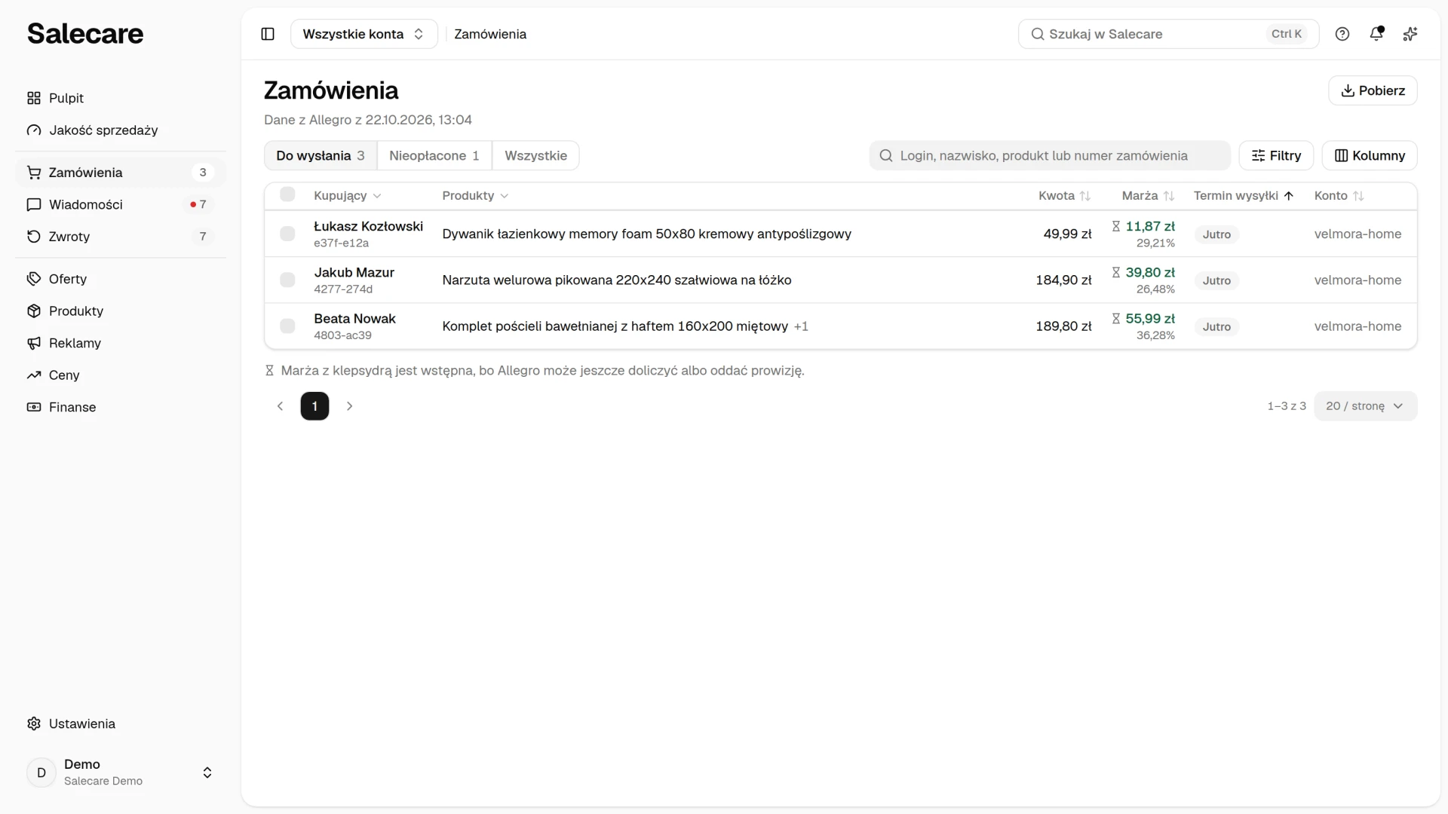Open Zwroty in the sidebar
This screenshot has height=814, width=1448.
pos(121,237)
